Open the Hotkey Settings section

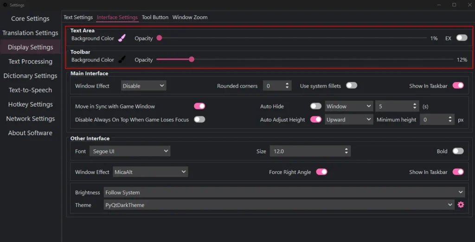30,104
